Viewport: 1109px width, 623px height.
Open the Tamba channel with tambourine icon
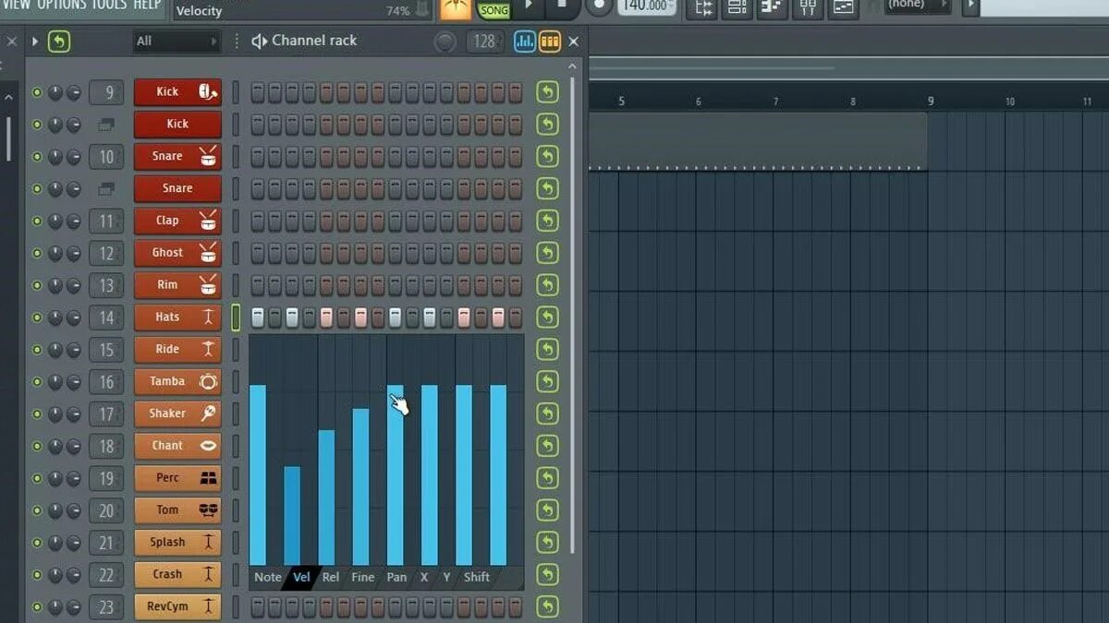[177, 381]
